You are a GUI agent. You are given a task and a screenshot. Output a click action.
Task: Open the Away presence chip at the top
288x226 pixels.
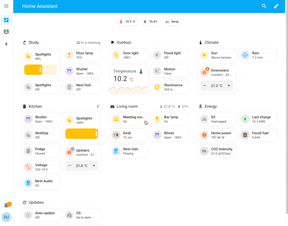pyautogui.click(x=172, y=22)
